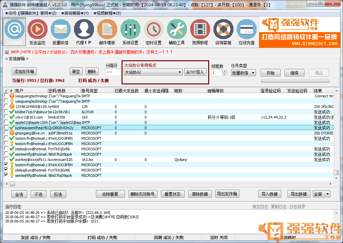Click the 导入数据 button

coord(270,194)
